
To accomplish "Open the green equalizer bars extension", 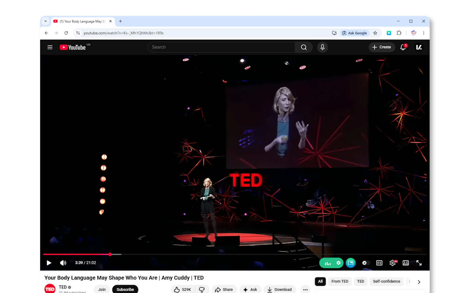I will [x=328, y=263].
